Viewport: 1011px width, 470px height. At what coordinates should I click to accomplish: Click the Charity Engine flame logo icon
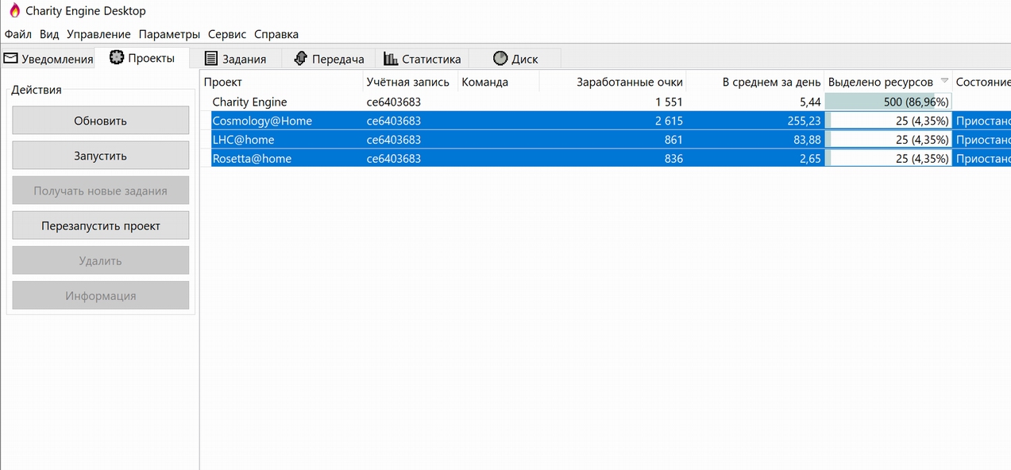tap(14, 10)
